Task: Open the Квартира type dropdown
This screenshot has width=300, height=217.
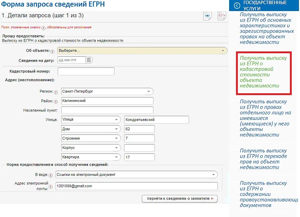Action: [91, 157]
